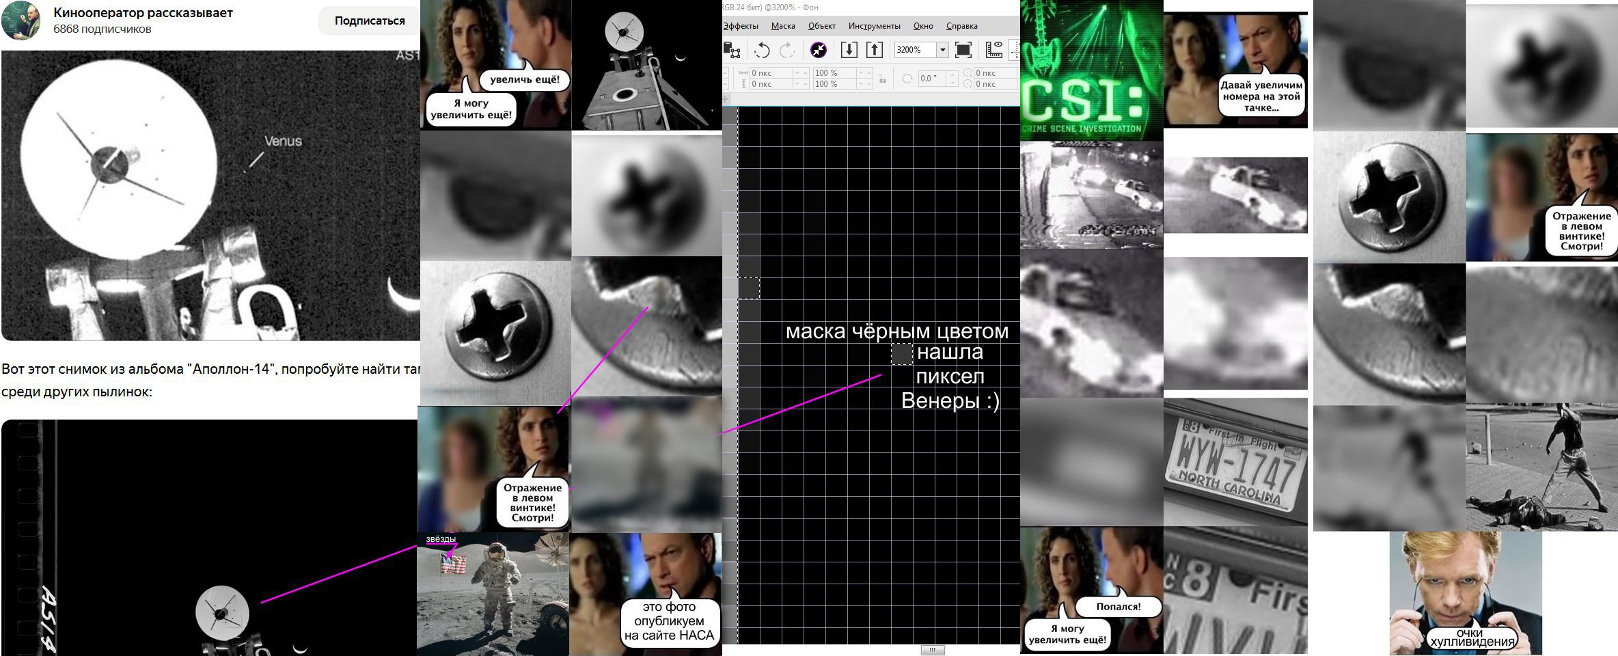Image resolution: width=1618 pixels, height=656 pixels.
Task: Click the 3200% zoom value field
Action: (916, 50)
